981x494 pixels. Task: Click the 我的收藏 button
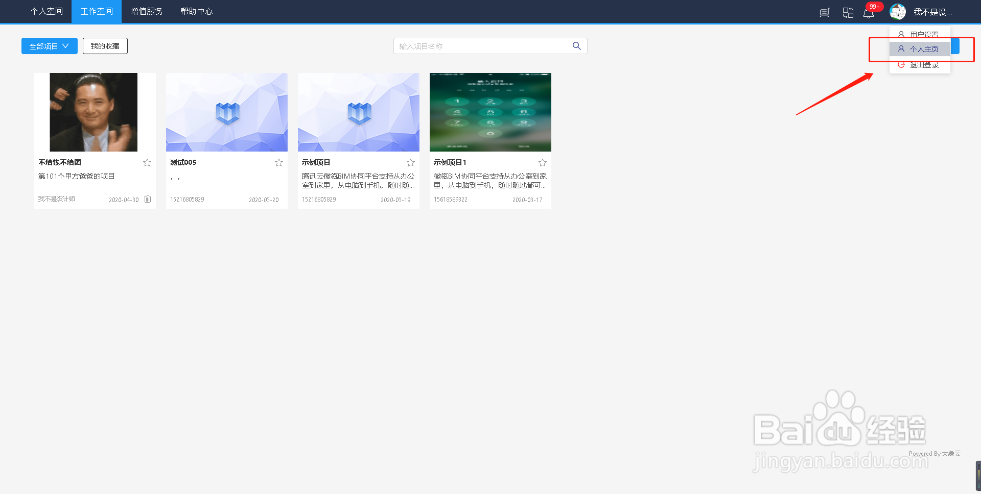[105, 45]
